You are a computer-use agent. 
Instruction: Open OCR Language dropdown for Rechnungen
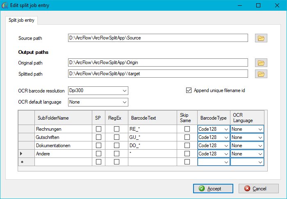tap(247, 129)
